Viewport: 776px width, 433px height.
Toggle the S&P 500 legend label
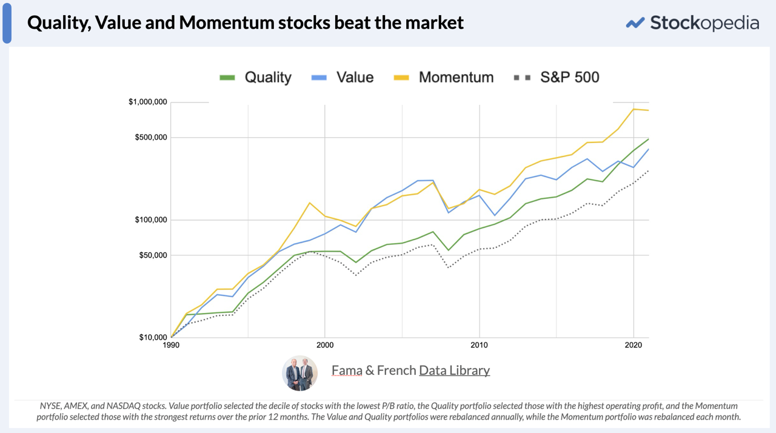coord(570,78)
